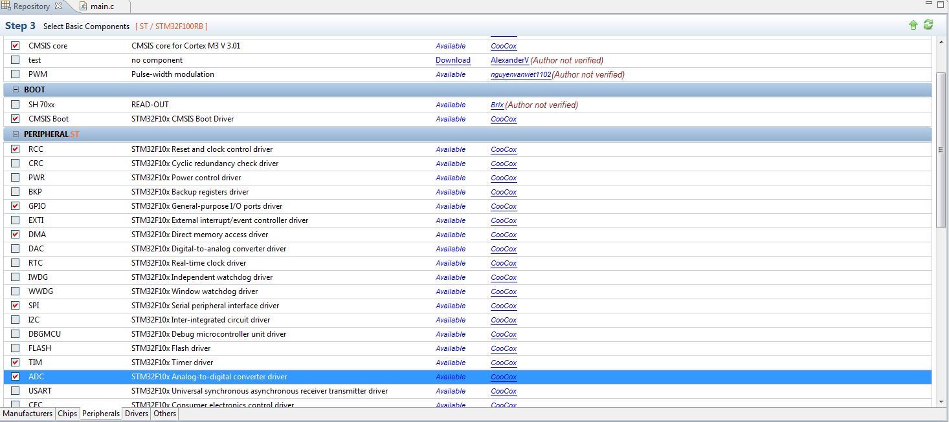Close the Repository tab with its X icon
The image size is (949, 422).
58,6
